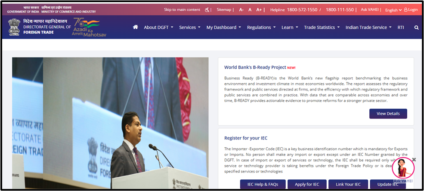Viewport: 424px width, 191px height.
Task: Open the Sitemap link
Action: (x=224, y=10)
